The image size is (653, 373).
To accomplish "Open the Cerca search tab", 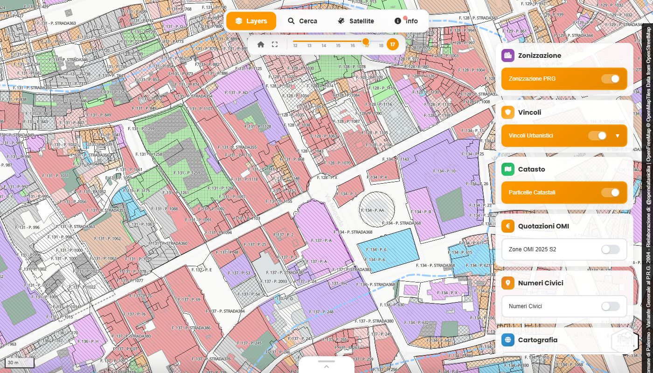I will (302, 21).
